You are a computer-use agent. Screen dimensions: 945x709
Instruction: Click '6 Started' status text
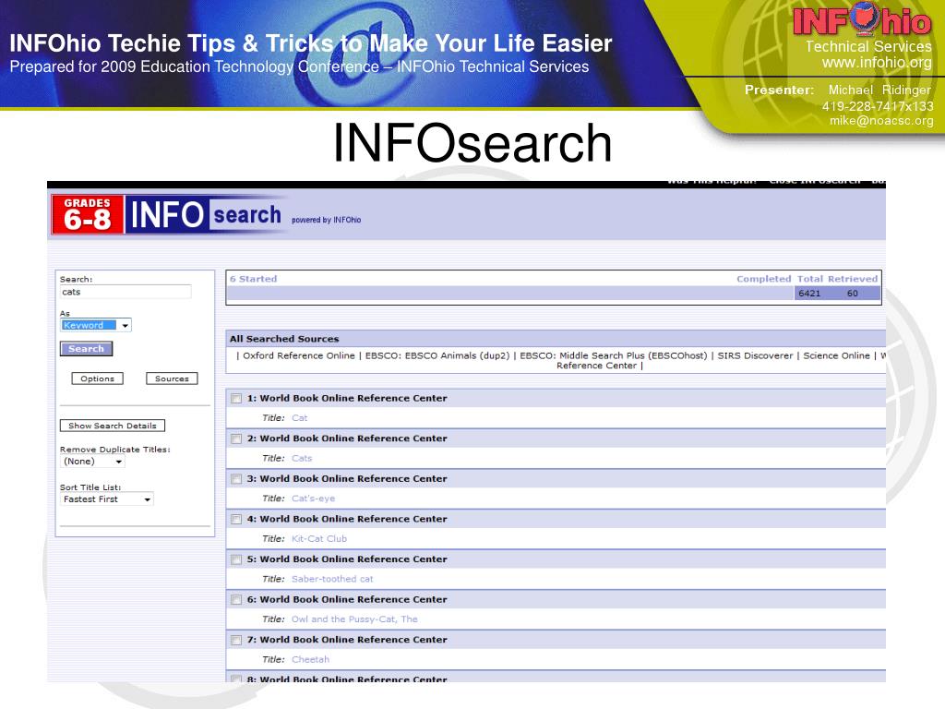(x=253, y=279)
